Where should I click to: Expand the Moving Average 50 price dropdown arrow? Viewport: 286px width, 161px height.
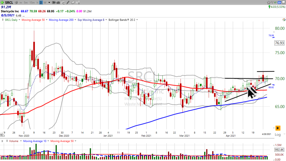tap(46, 20)
